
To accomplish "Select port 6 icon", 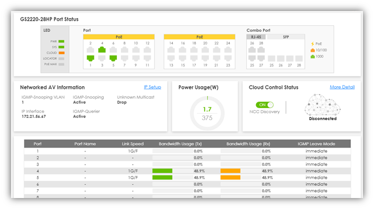I will (113, 49).
